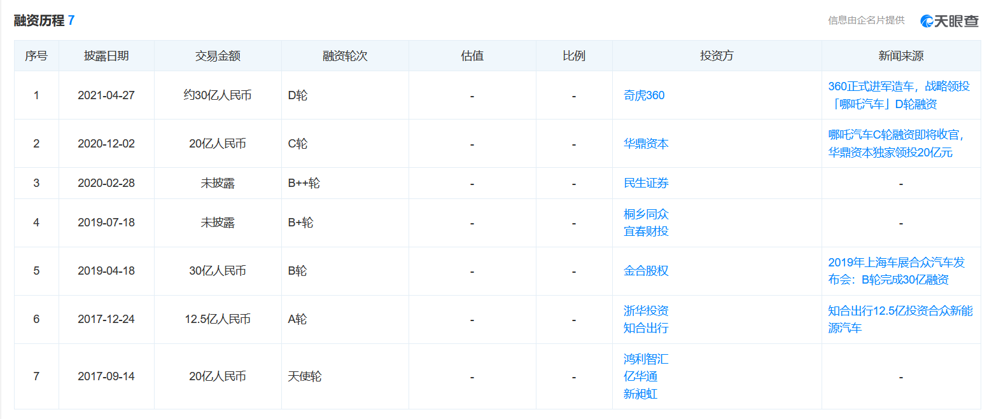The height and width of the screenshot is (419, 994).
Task: Open investor link 桐乡同众
Action: (x=646, y=214)
